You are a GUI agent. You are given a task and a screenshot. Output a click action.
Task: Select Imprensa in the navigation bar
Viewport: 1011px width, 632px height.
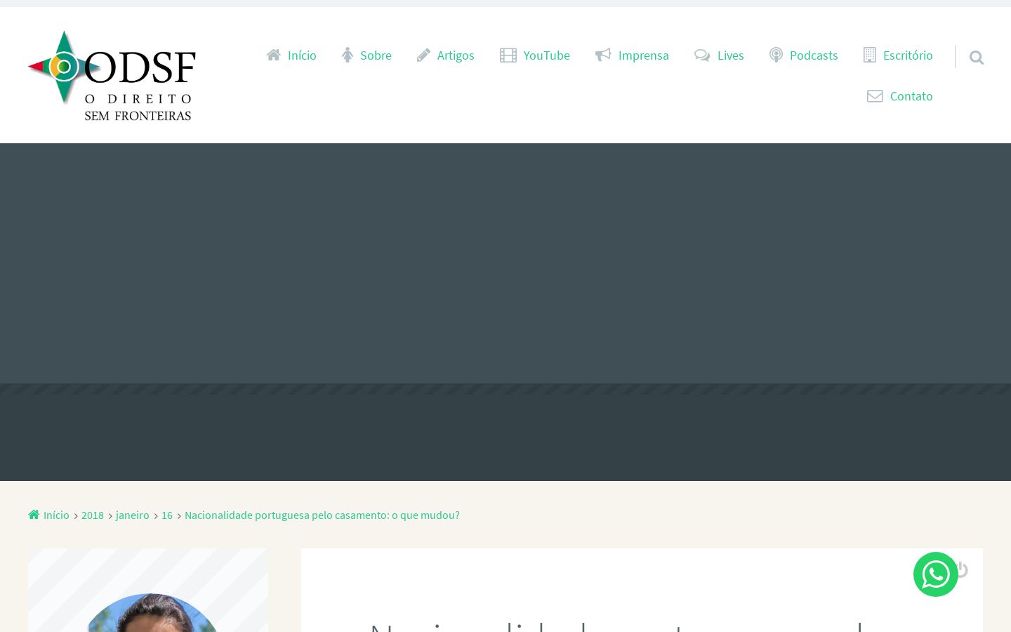pyautogui.click(x=644, y=55)
